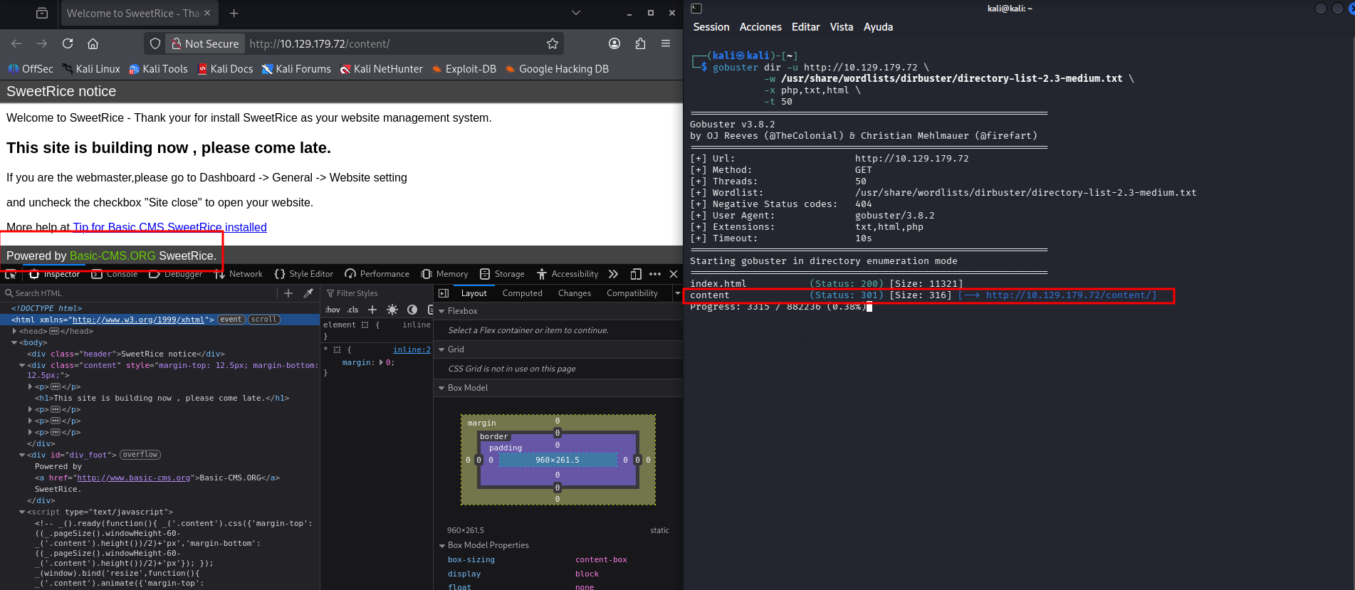Click the 960×261.5 content box value
This screenshot has width=1355, height=590.
pos(558,460)
